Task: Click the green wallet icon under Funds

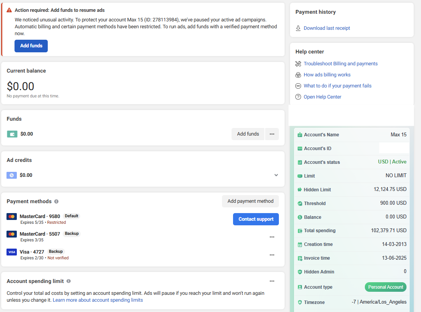Action: coord(12,134)
